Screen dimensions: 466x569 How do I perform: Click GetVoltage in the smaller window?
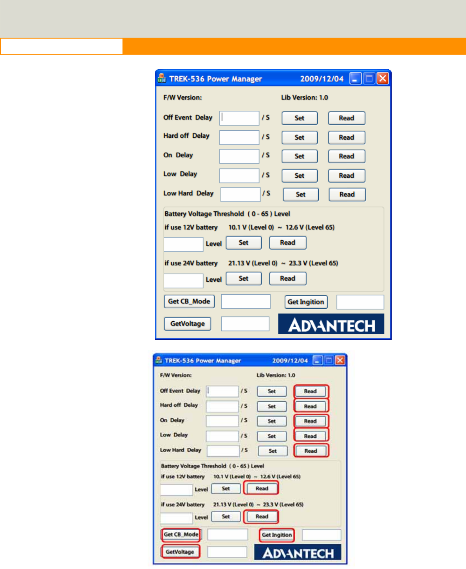click(180, 552)
